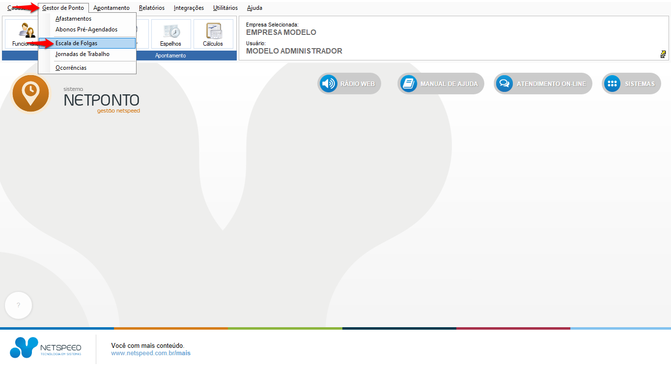The width and height of the screenshot is (671, 367).
Task: Click the round question mark help button
Action: pos(18,305)
